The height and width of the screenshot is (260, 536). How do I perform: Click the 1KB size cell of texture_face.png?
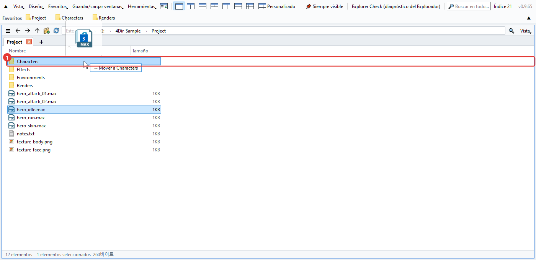click(156, 150)
